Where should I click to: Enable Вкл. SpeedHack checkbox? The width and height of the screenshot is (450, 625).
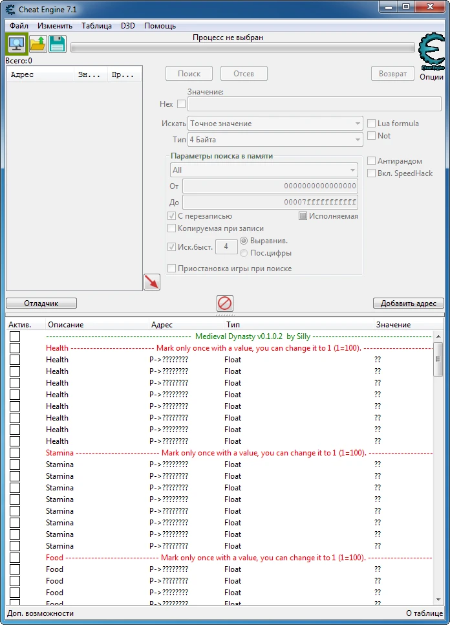coord(372,173)
